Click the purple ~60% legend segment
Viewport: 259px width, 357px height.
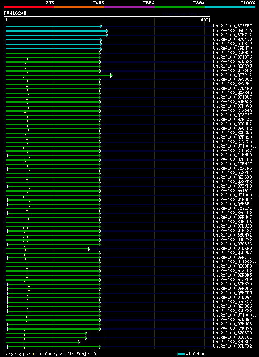point(129,7)
